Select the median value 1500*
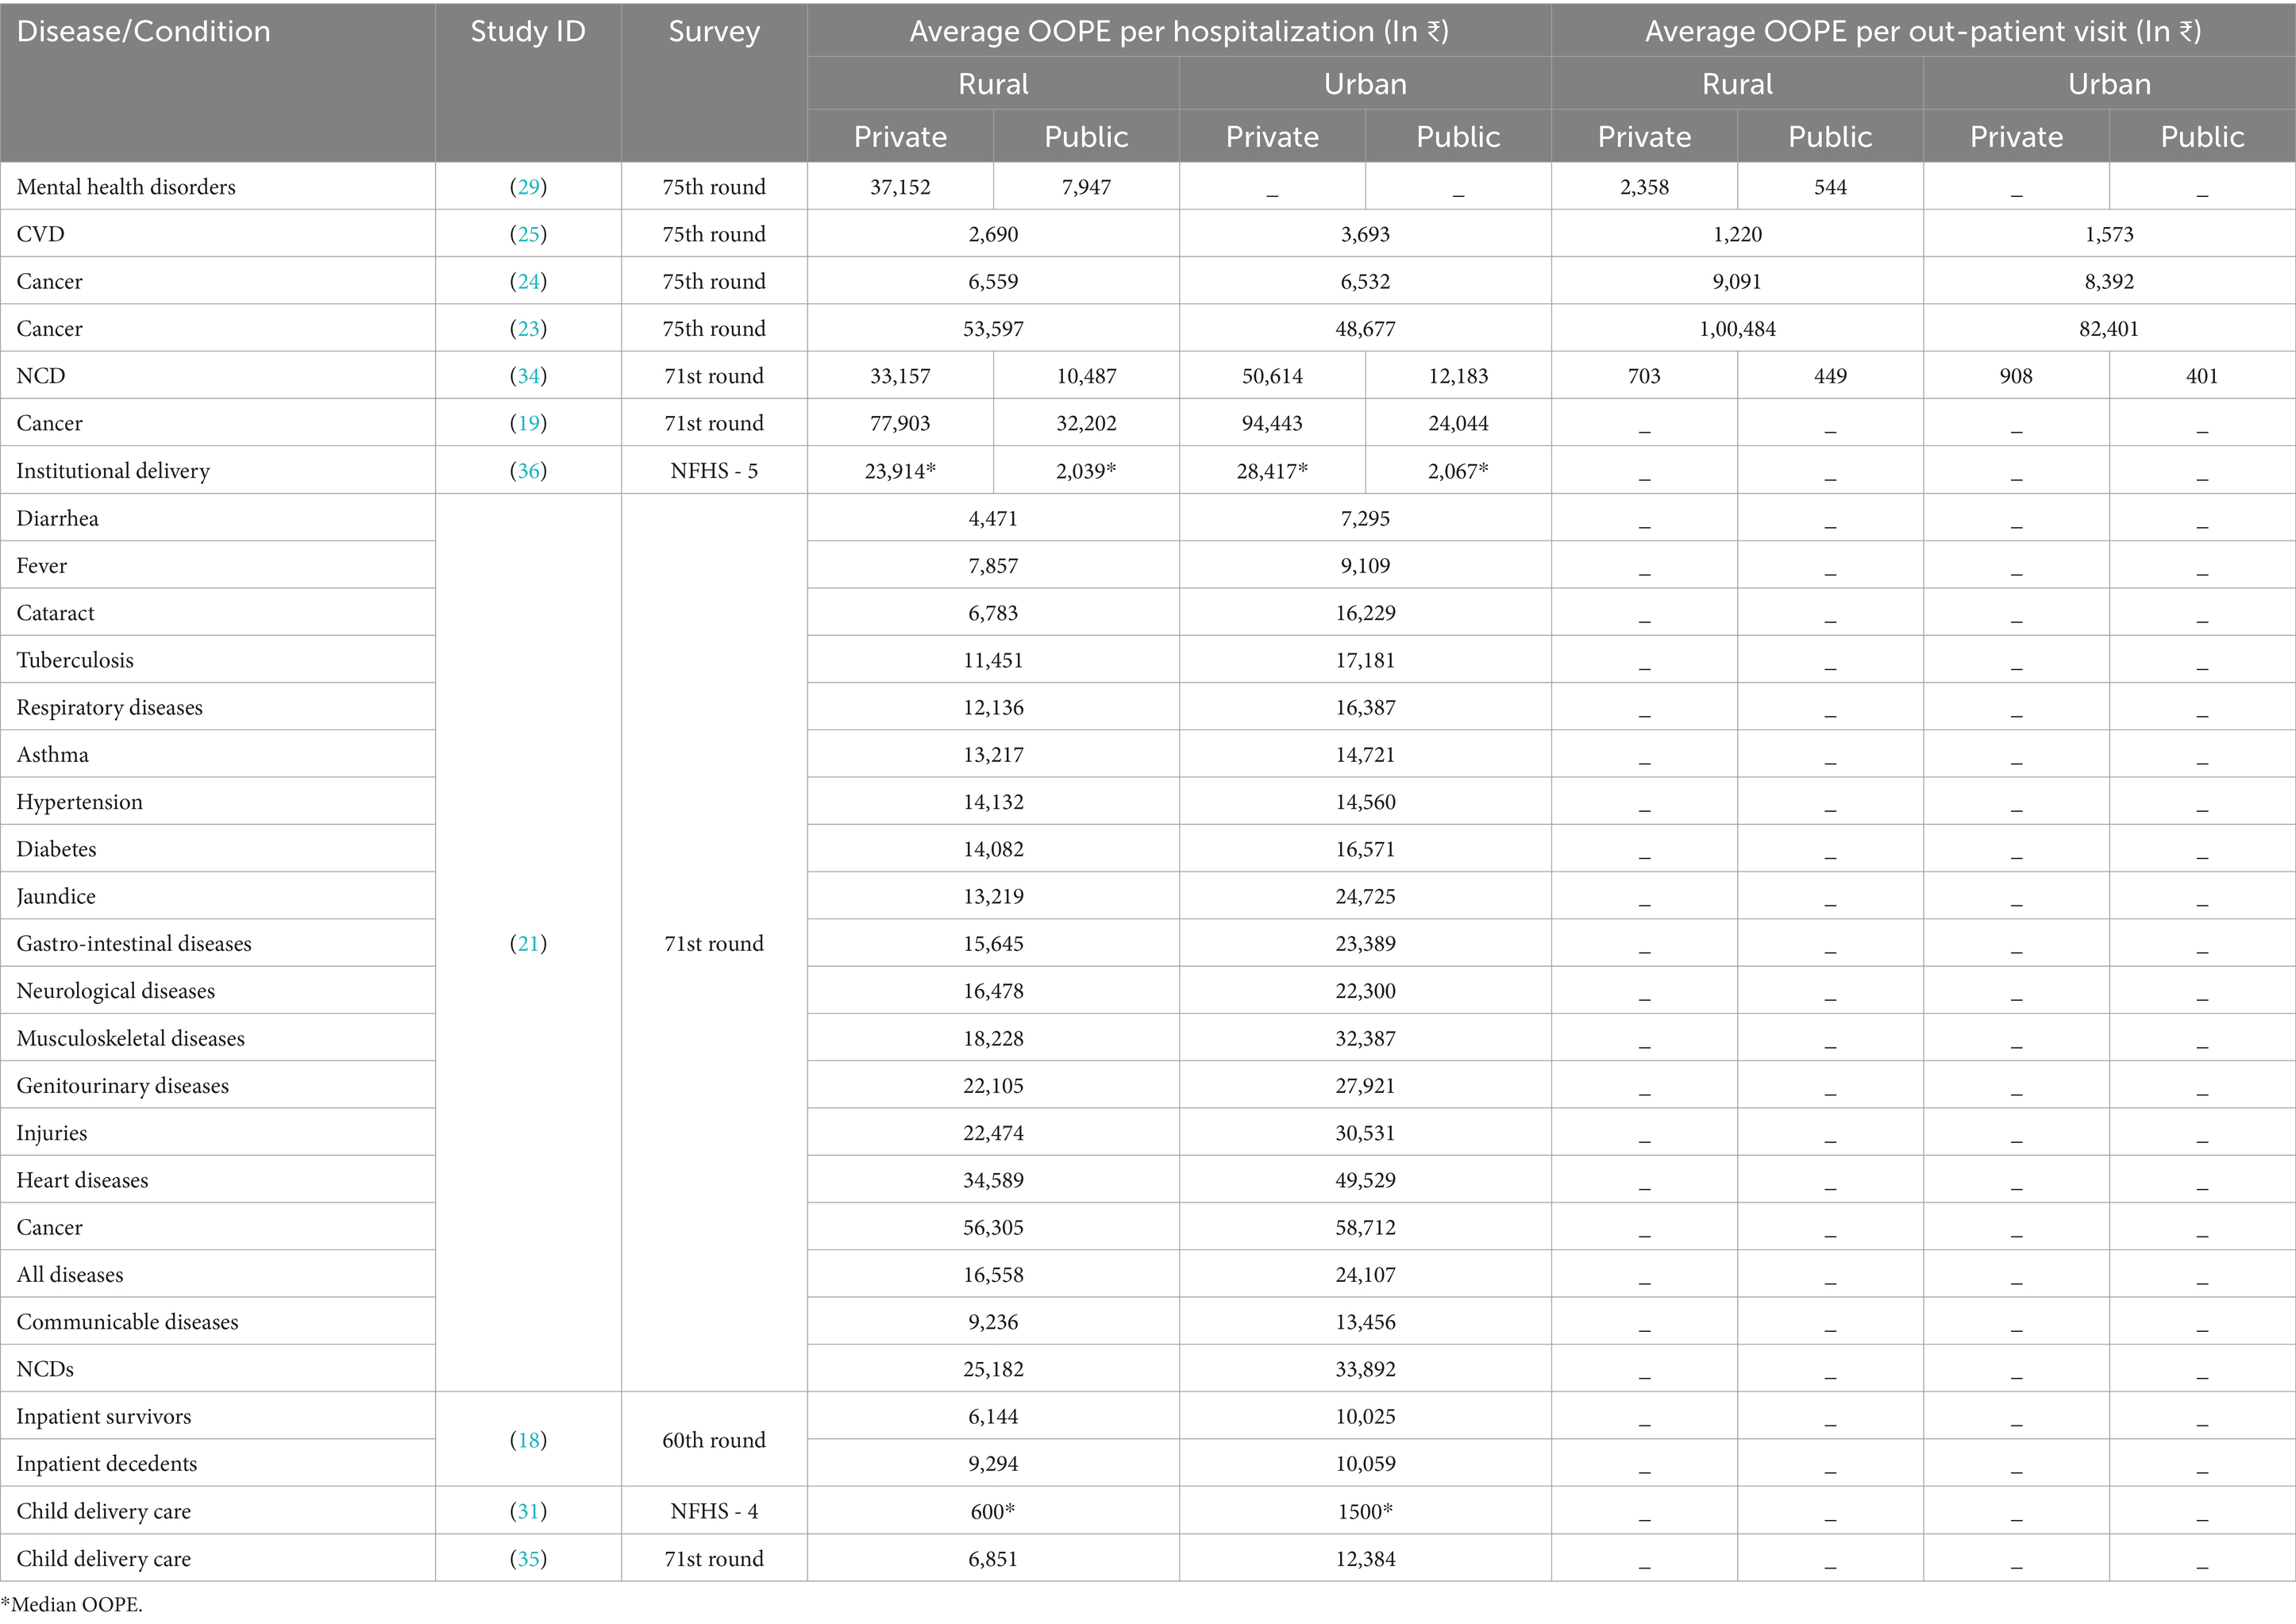 click(1365, 1511)
